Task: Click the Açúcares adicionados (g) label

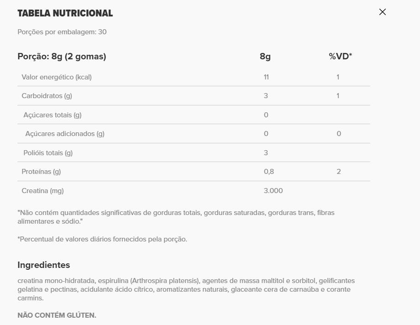Action: click(x=65, y=134)
